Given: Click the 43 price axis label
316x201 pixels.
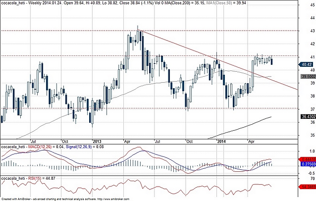Looking at the screenshot, I should 313,31.
